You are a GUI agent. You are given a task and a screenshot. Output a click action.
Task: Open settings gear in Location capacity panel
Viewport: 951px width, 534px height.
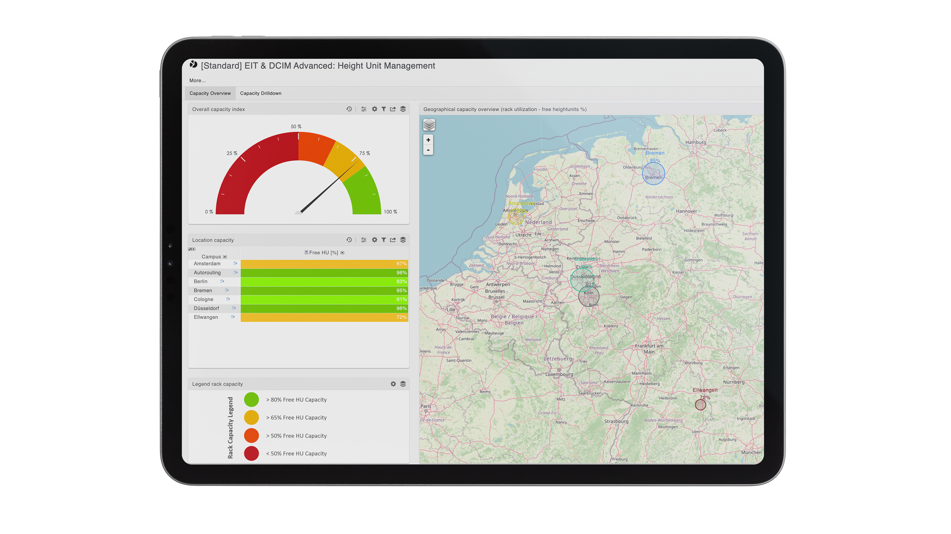[374, 240]
